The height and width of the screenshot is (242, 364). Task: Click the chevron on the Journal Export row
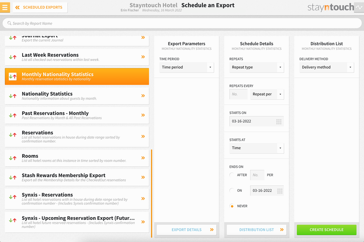[143, 37]
